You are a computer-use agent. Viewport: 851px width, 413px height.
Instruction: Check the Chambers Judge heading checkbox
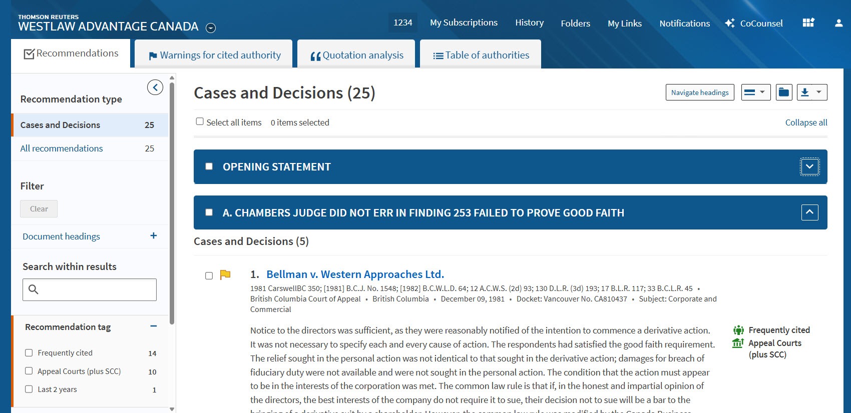(209, 212)
